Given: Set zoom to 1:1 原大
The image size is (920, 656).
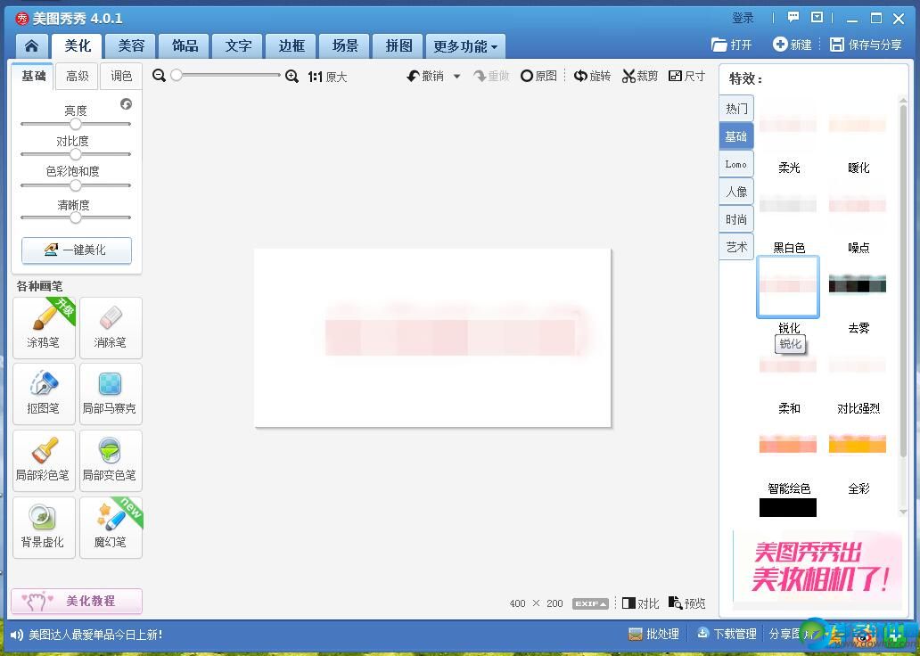Looking at the screenshot, I should click(327, 77).
